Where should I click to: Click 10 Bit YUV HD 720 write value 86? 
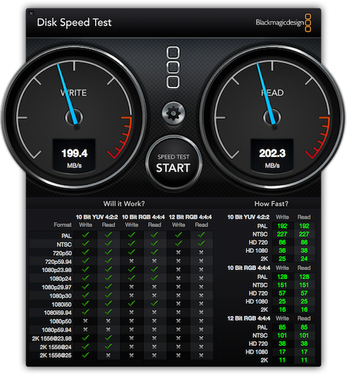[x=282, y=242]
